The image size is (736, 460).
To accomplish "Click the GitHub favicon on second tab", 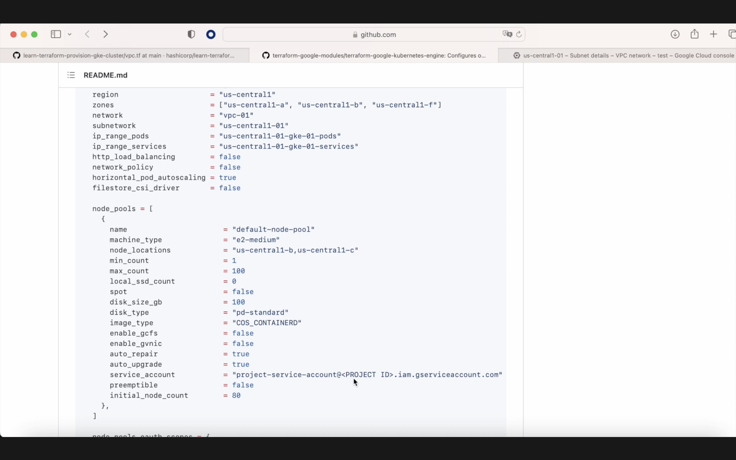I will click(266, 55).
